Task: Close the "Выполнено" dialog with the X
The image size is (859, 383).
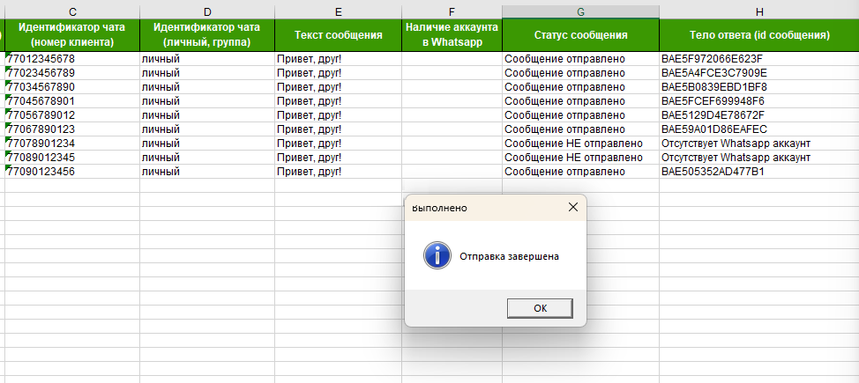Action: pyautogui.click(x=572, y=208)
